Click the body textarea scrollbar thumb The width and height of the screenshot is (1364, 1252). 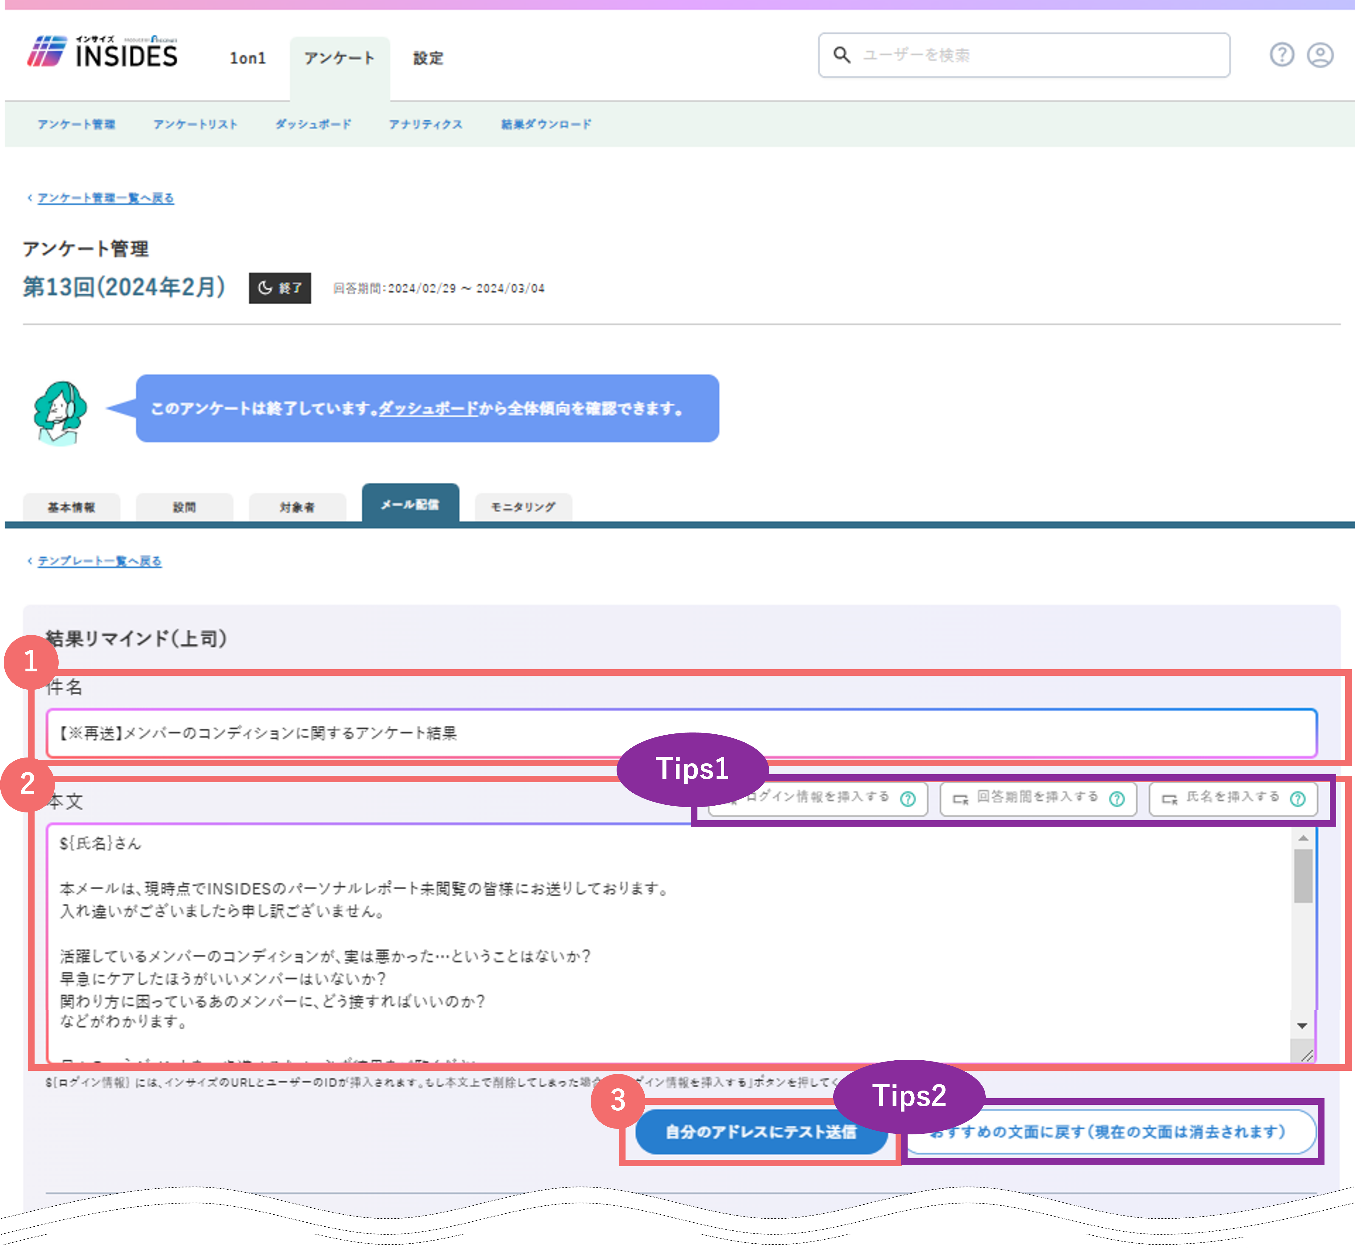[x=1303, y=877]
